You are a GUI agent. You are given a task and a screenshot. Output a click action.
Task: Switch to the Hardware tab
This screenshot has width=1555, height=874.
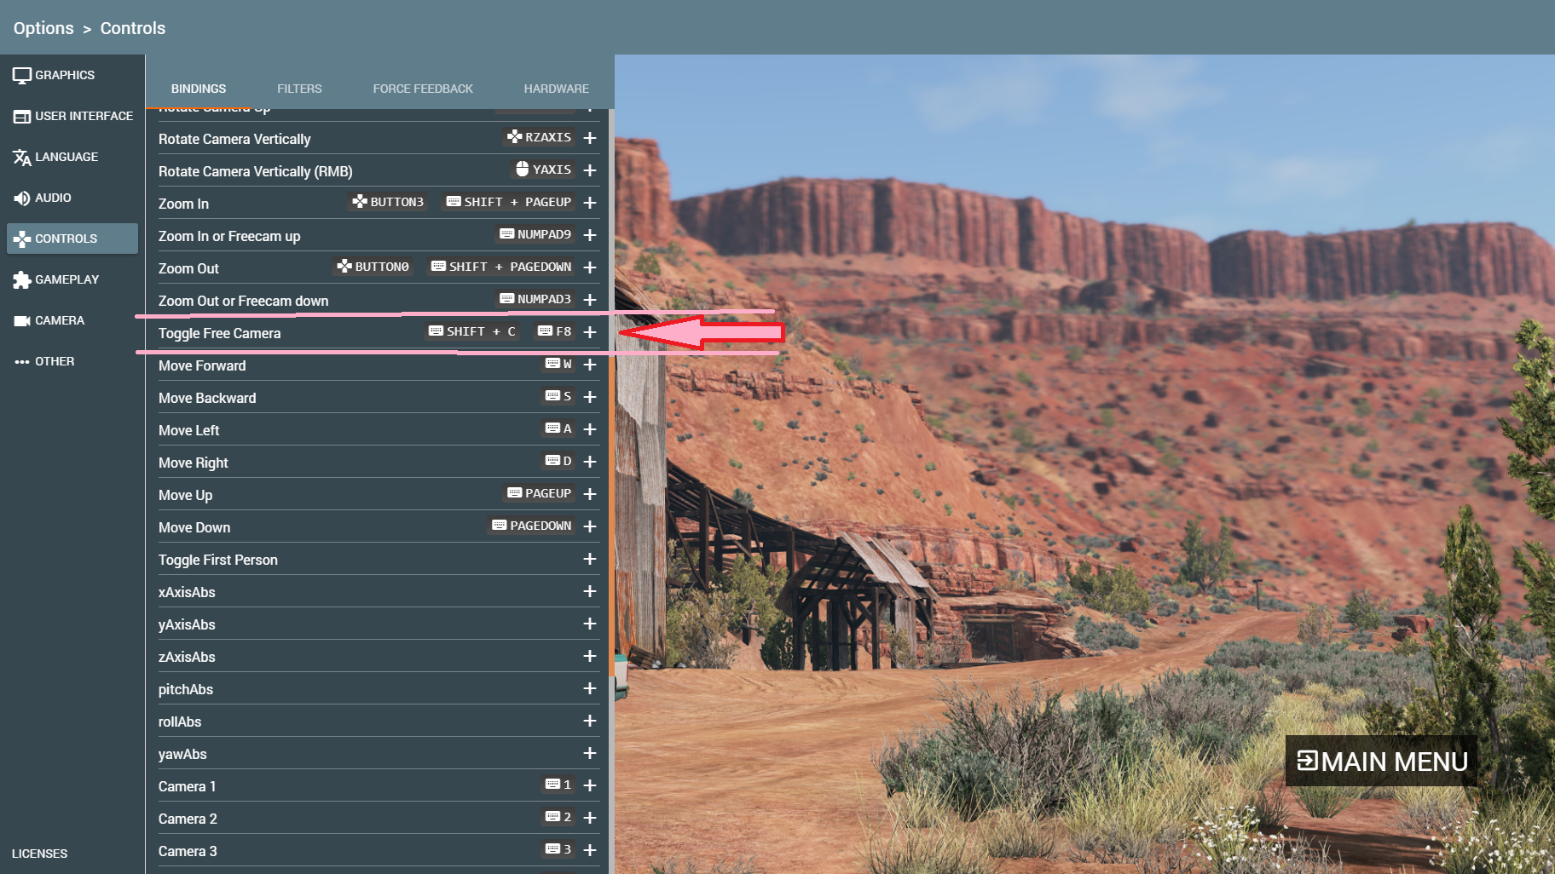click(x=557, y=89)
